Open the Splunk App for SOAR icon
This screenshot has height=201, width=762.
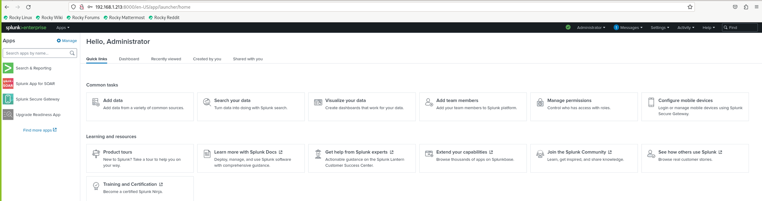[x=8, y=83]
